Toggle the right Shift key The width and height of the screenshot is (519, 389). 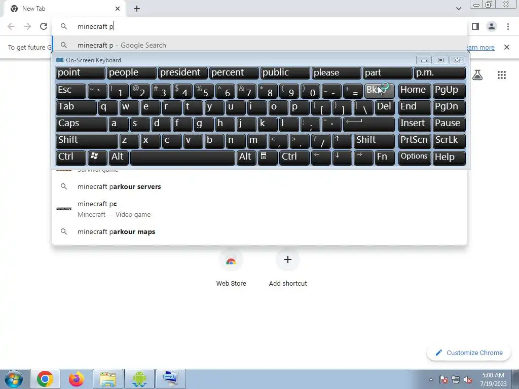(x=374, y=141)
